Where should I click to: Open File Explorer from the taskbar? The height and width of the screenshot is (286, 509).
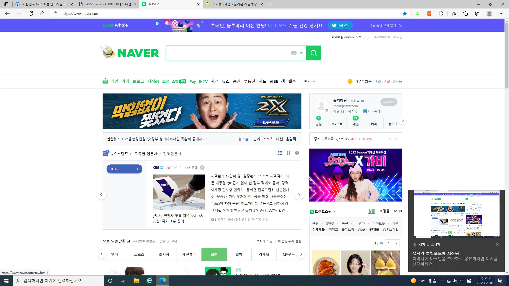136,281
